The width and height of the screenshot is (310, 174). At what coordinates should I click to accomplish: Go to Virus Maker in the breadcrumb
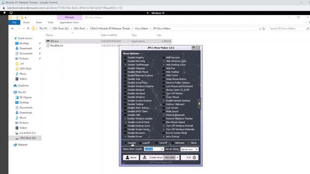pos(141,29)
